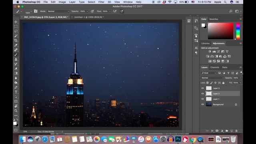Select the Gradient tool

[16, 73]
